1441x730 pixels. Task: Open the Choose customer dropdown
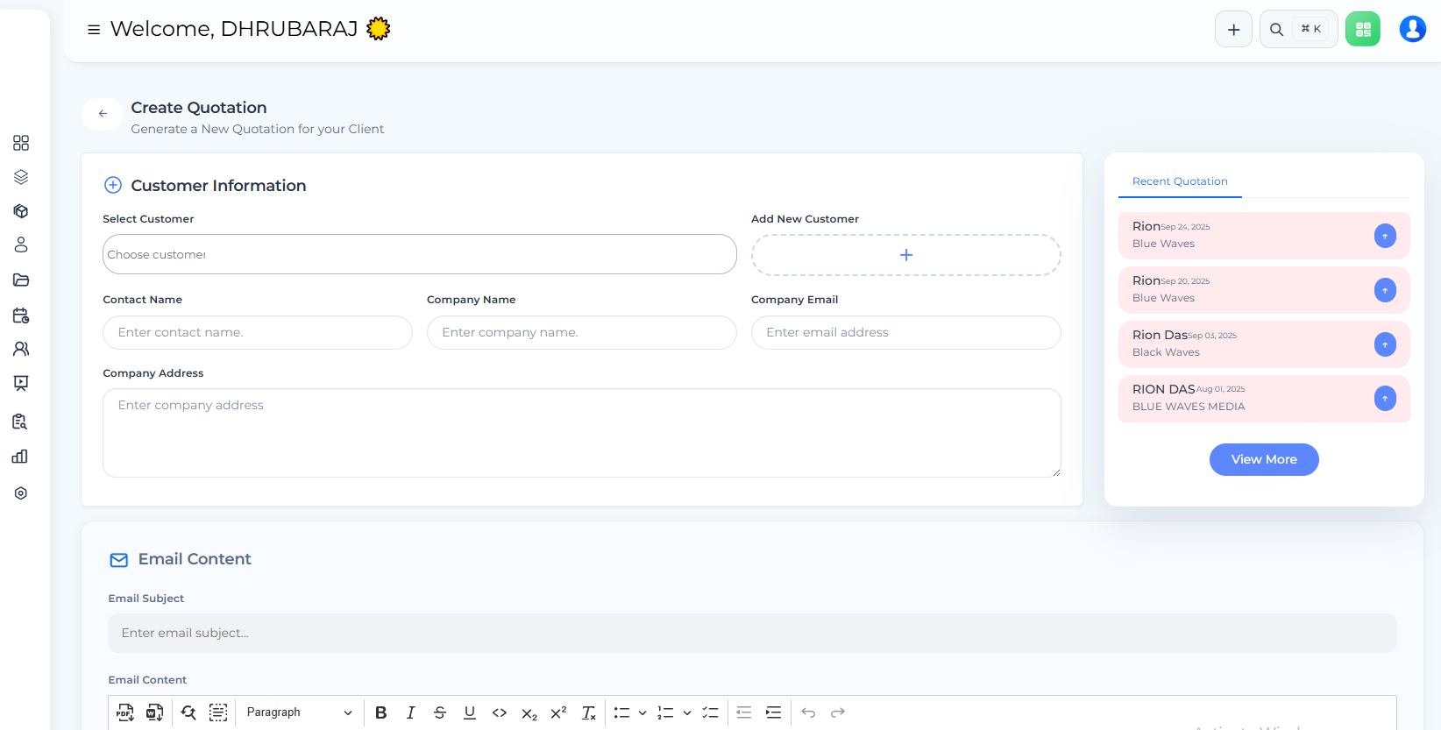coord(420,254)
